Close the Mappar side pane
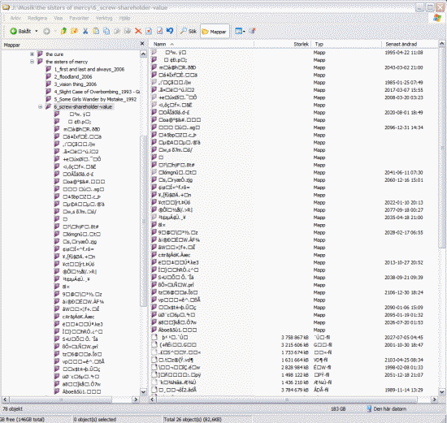447x423 pixels. 142,44
